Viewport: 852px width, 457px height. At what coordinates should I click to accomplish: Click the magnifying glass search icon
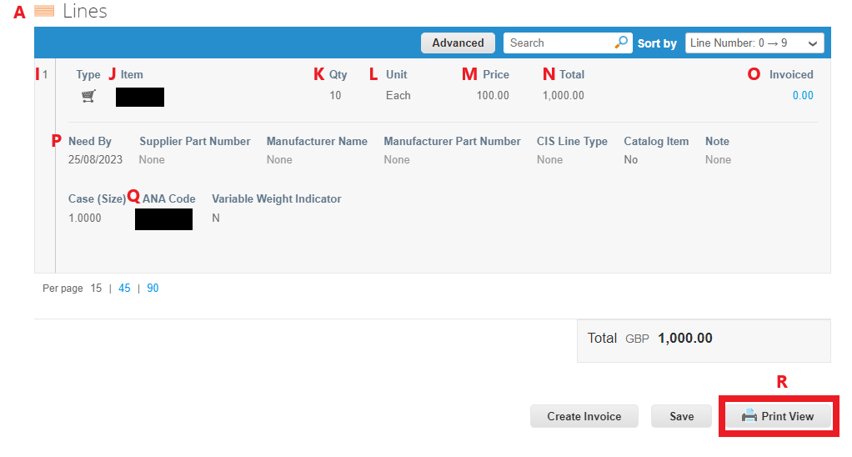pyautogui.click(x=620, y=43)
